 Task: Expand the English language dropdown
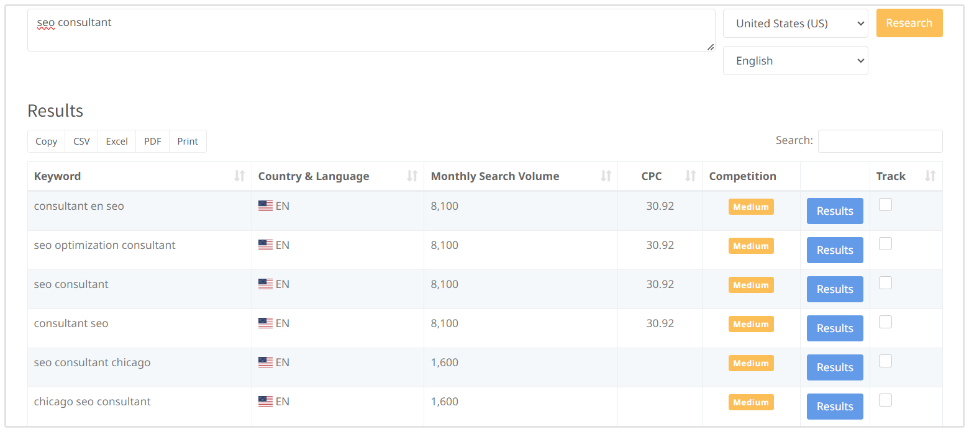pyautogui.click(x=795, y=61)
